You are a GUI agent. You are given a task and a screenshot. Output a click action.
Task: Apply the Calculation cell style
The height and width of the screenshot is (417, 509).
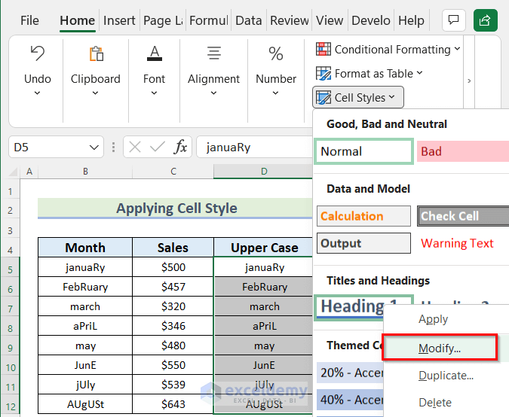(363, 217)
